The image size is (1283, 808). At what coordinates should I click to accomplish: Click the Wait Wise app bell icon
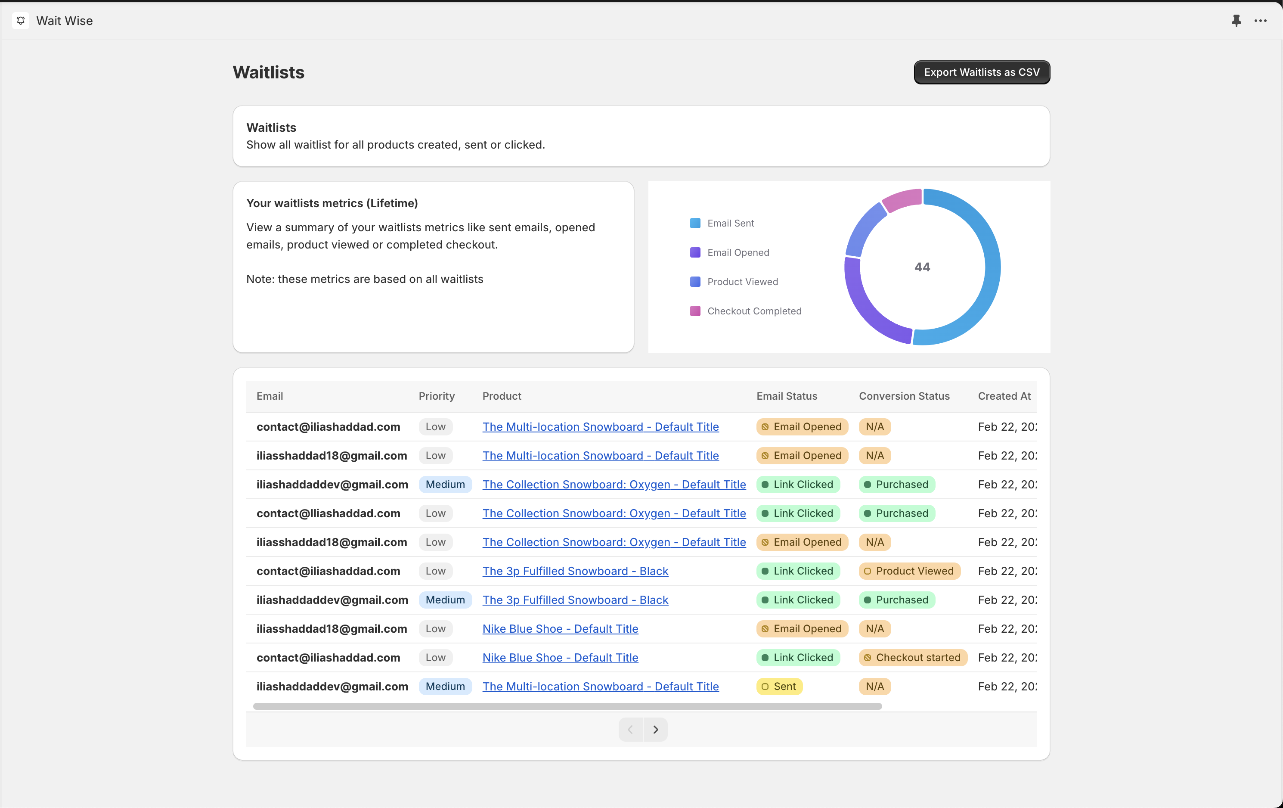click(x=20, y=20)
